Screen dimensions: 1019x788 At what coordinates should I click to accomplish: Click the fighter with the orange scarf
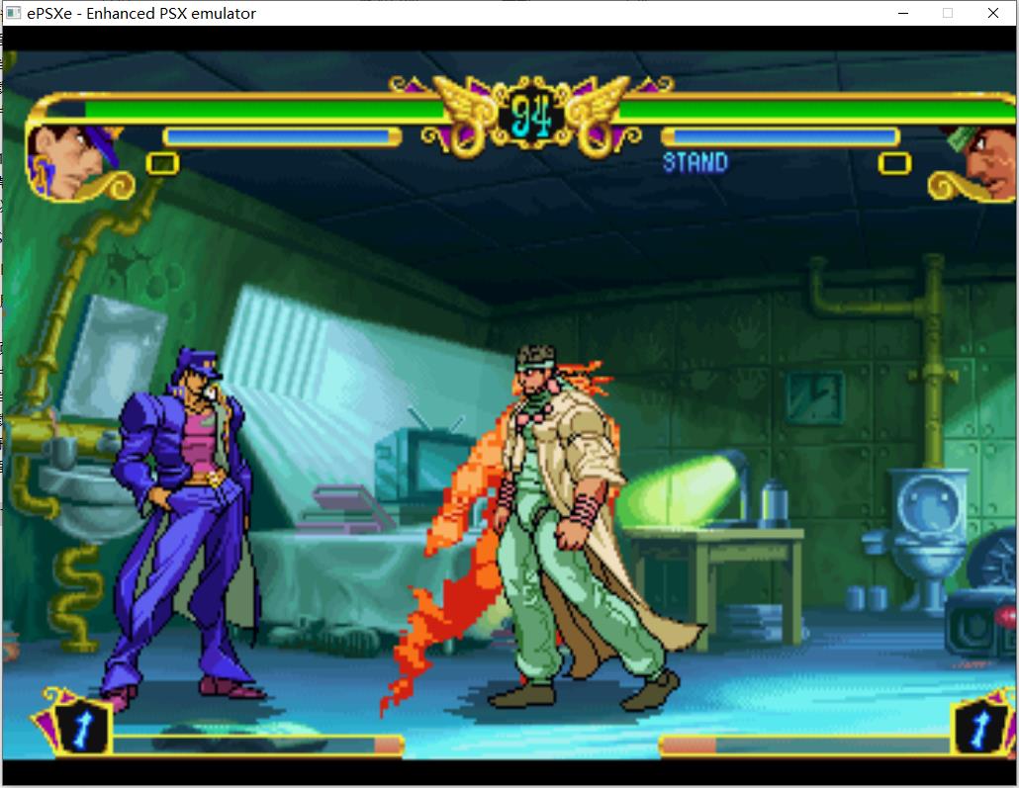coord(564,524)
